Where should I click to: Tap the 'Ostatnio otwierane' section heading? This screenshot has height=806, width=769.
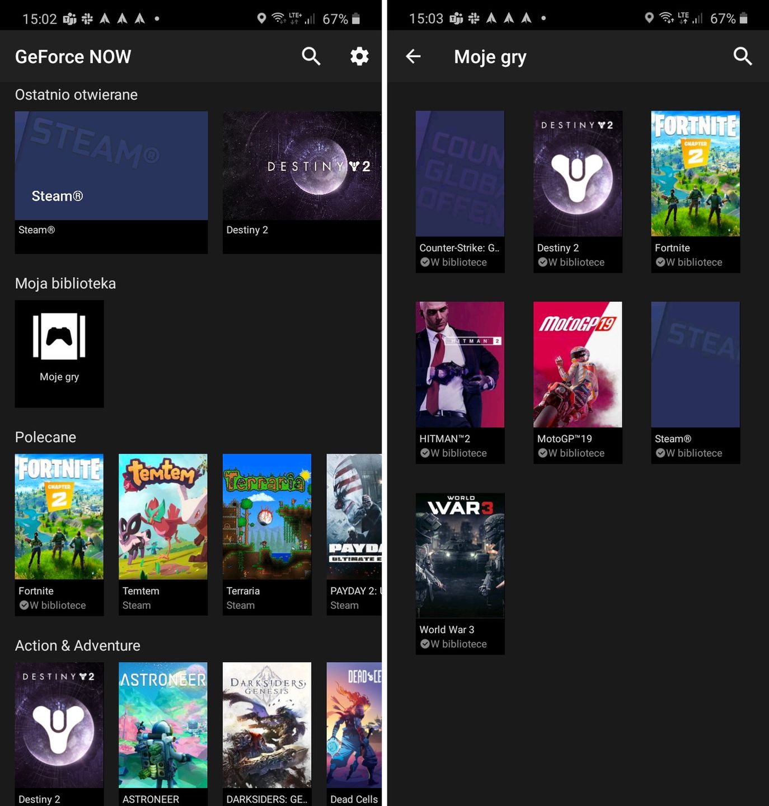pos(76,95)
